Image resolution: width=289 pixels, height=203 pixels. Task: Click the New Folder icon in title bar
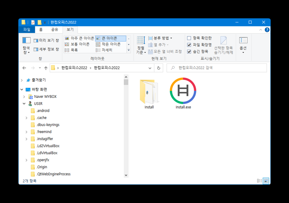click(40, 22)
